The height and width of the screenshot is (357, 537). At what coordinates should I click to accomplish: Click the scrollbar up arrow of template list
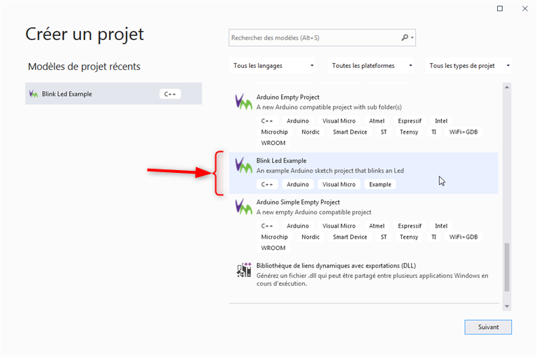click(x=507, y=87)
